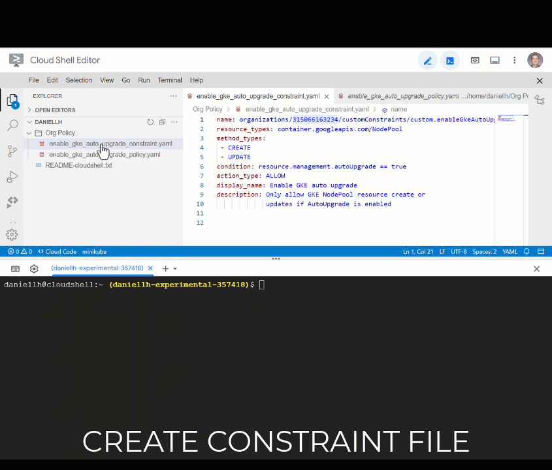Toggle the Web Preview eye icon
Screen dimensions: 552x470
[x=475, y=60]
